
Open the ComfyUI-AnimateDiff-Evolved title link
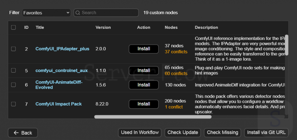pos(59,85)
